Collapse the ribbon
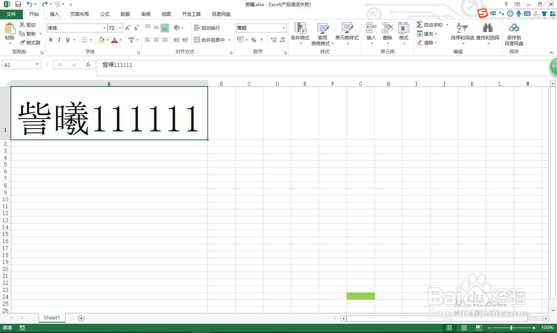This screenshot has height=333, width=557. click(551, 53)
